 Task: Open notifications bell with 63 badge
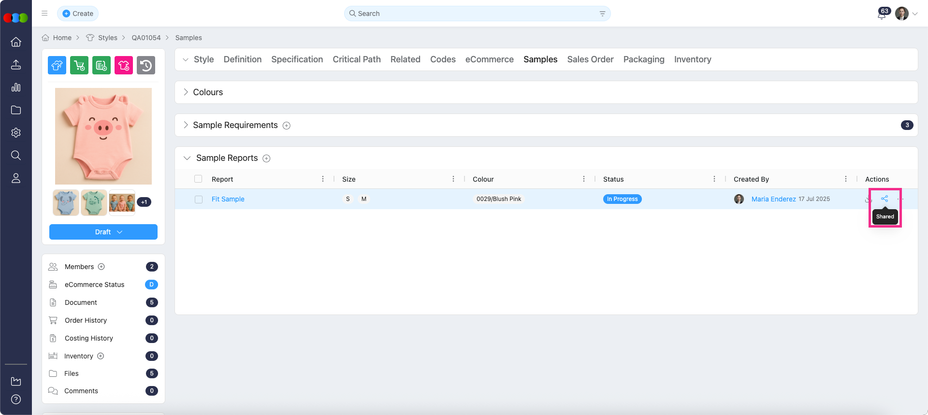[x=882, y=14]
